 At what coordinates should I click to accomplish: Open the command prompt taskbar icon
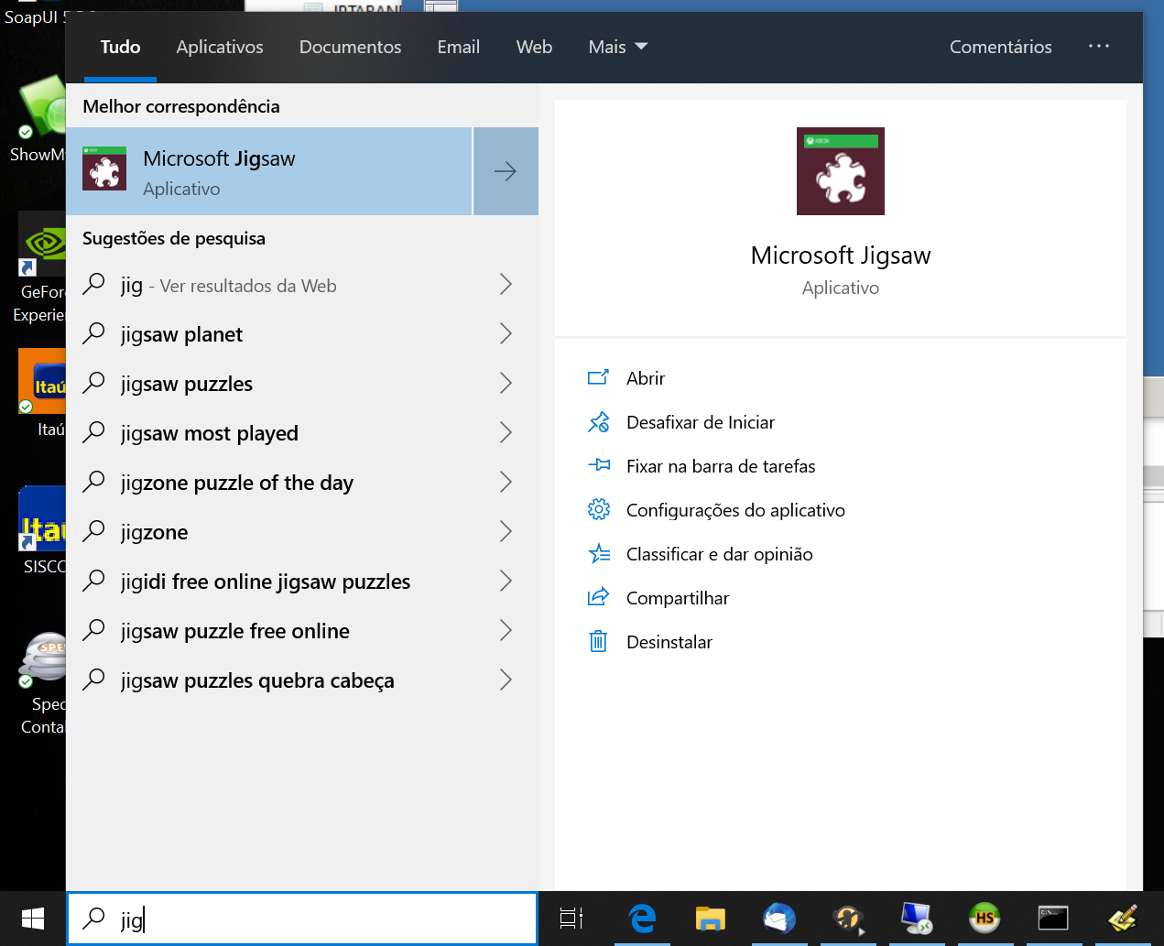[1052, 918]
